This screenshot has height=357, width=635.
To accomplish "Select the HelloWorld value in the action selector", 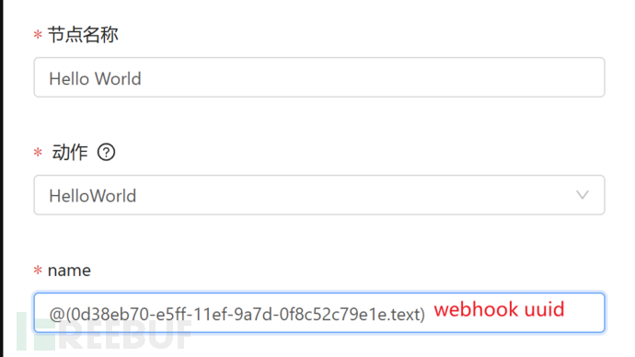I will 92,196.
